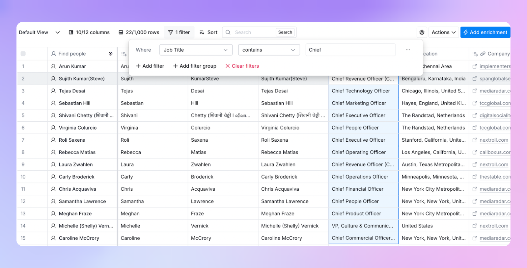Click the Bengaluru, Karnataka, India cell

[x=433, y=79]
